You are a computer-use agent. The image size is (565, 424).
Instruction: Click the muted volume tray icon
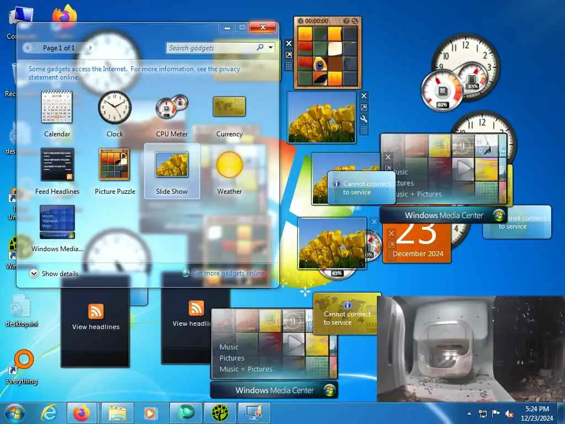pos(509,414)
